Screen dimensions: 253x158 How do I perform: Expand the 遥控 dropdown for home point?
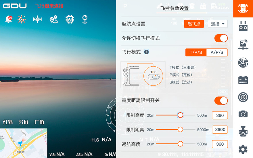click(218, 24)
